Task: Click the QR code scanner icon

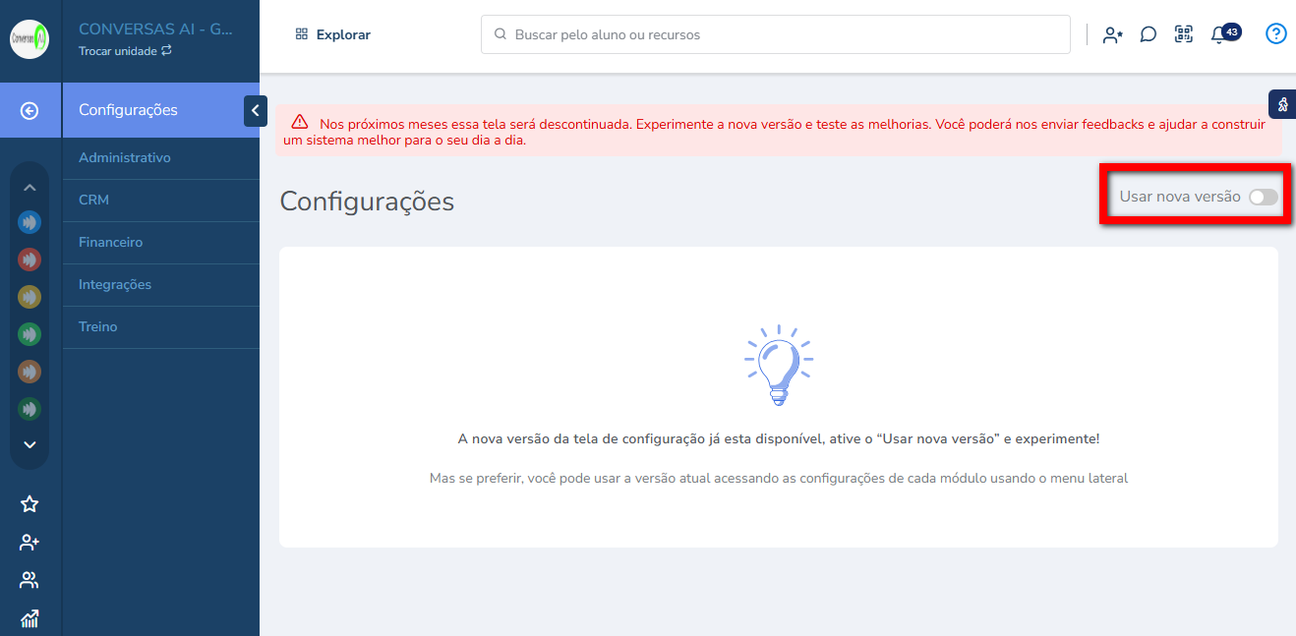Action: (x=1184, y=34)
